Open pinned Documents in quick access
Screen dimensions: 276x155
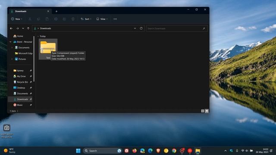21,93
